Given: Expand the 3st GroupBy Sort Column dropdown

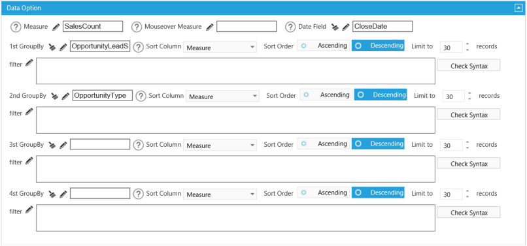Looking at the screenshot, I should click(x=220, y=146).
